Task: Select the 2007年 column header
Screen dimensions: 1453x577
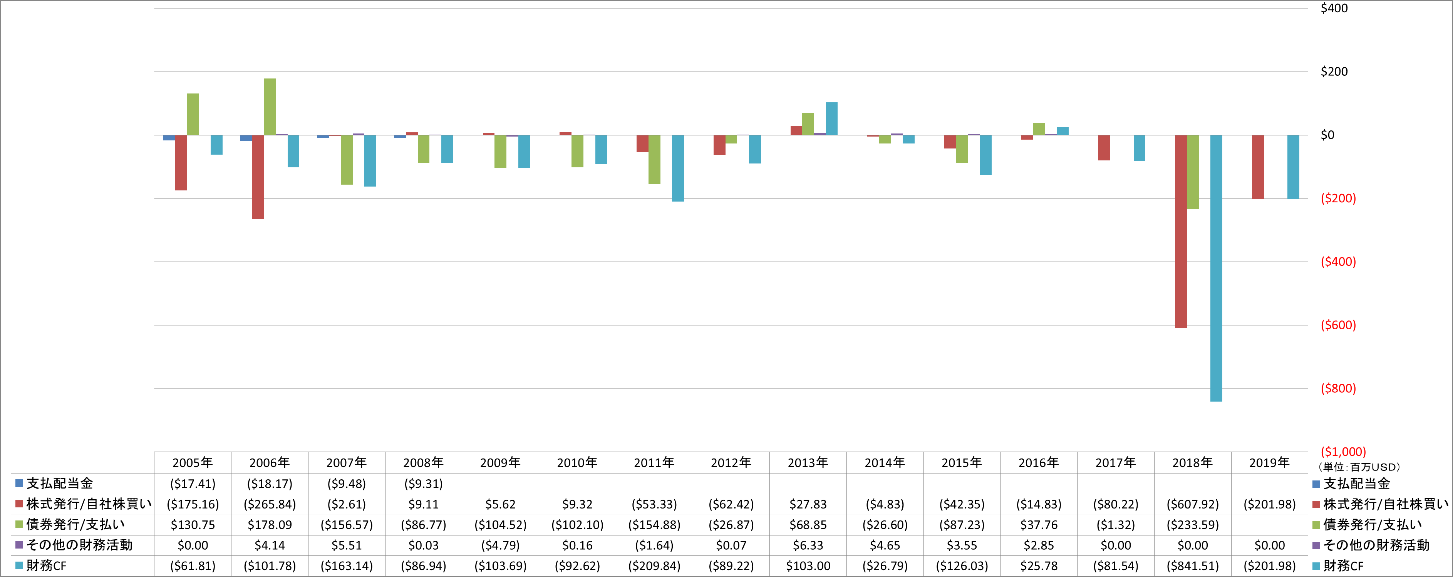Action: pyautogui.click(x=346, y=463)
